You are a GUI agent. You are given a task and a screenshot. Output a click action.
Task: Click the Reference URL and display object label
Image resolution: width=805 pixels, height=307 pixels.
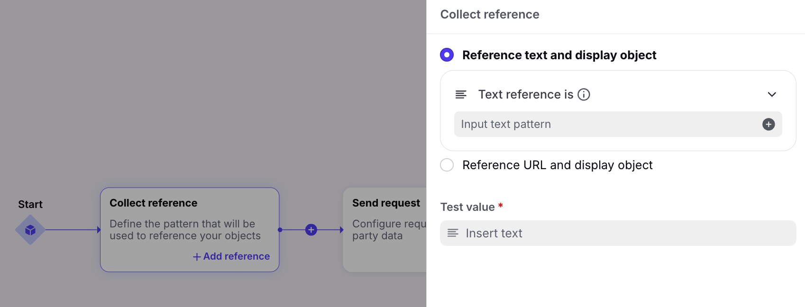click(x=558, y=165)
